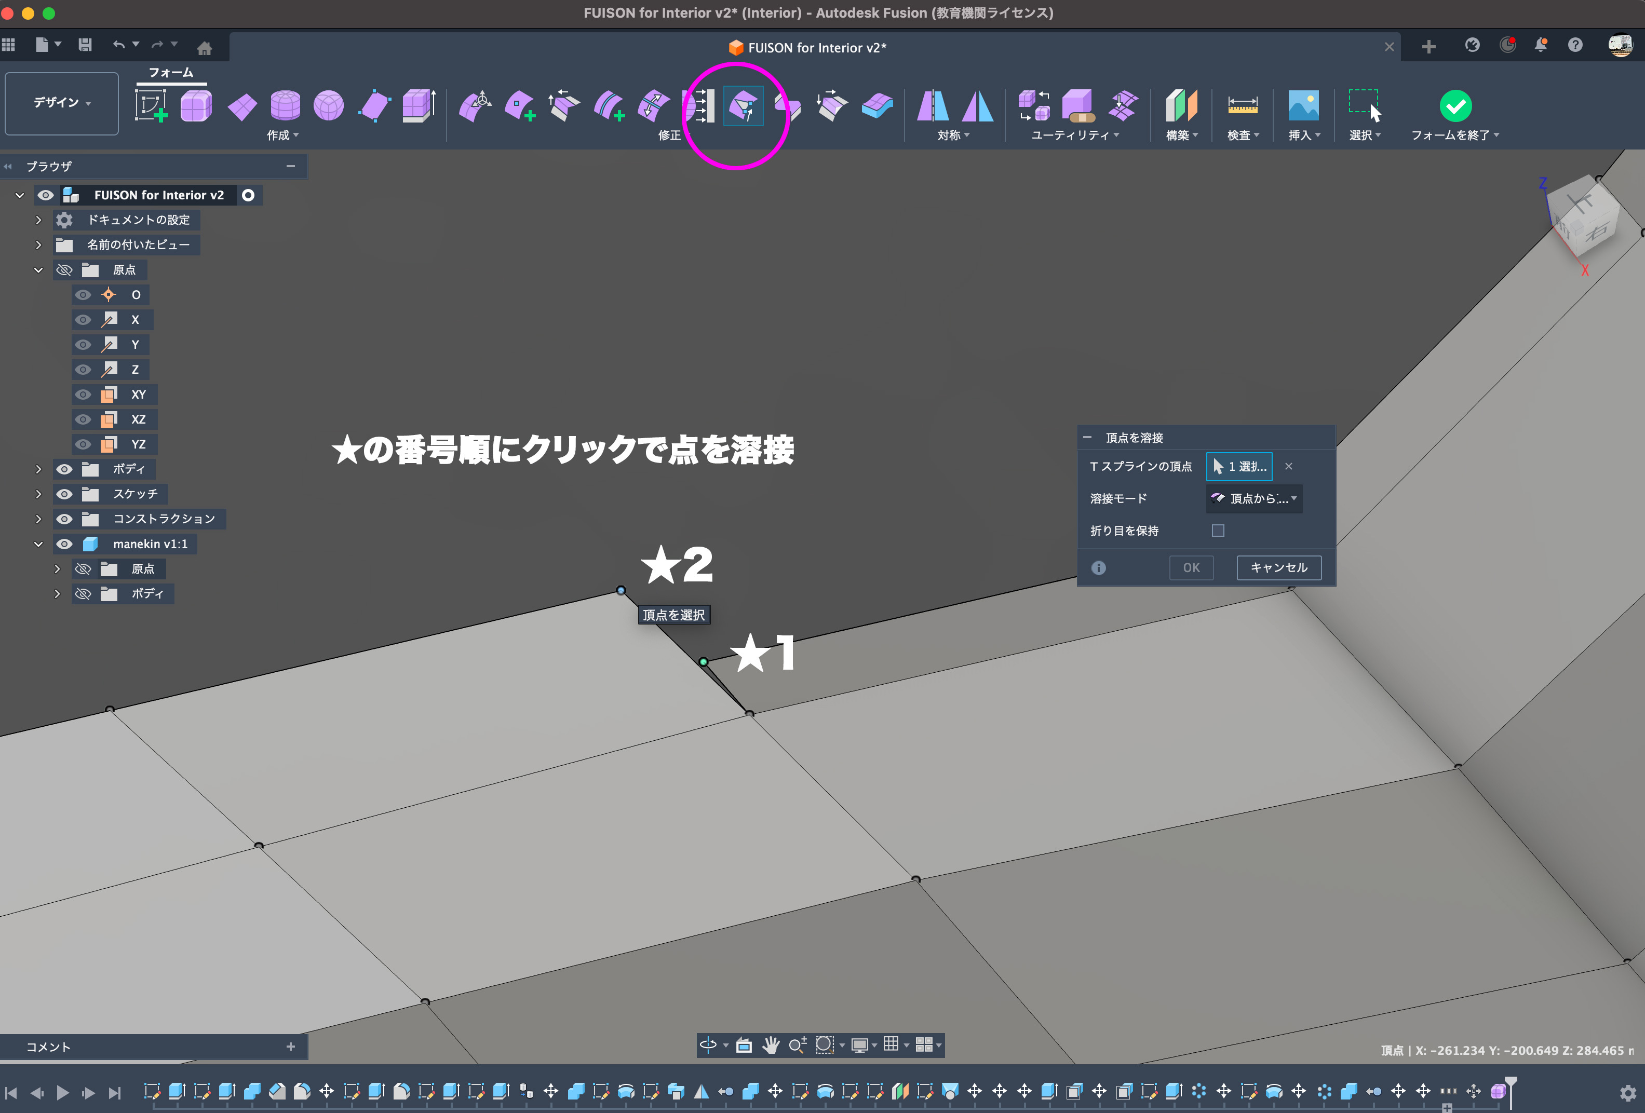Click the Save icon in top toolbar
This screenshot has width=1645, height=1113.
tap(85, 45)
